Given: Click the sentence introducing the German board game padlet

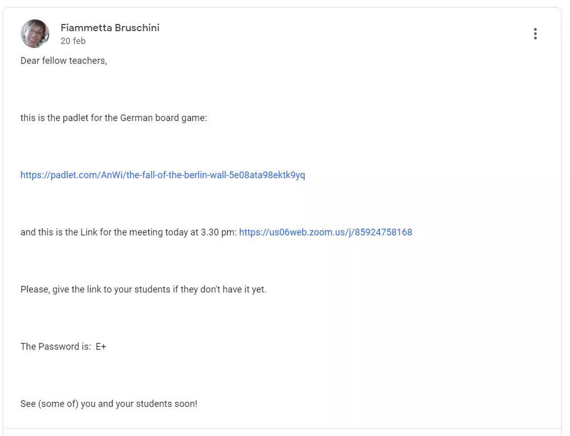Looking at the screenshot, I should point(114,118).
